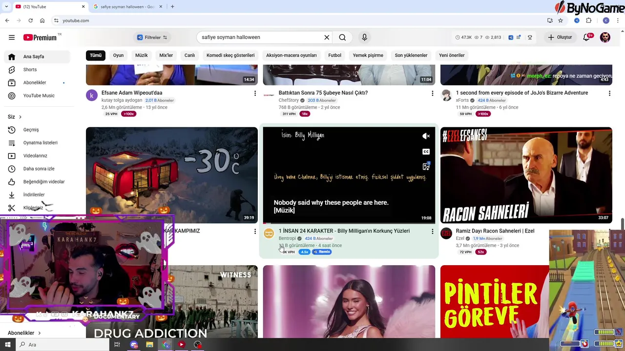Select Son yüklenenler chip
The width and height of the screenshot is (625, 351).
click(411, 55)
